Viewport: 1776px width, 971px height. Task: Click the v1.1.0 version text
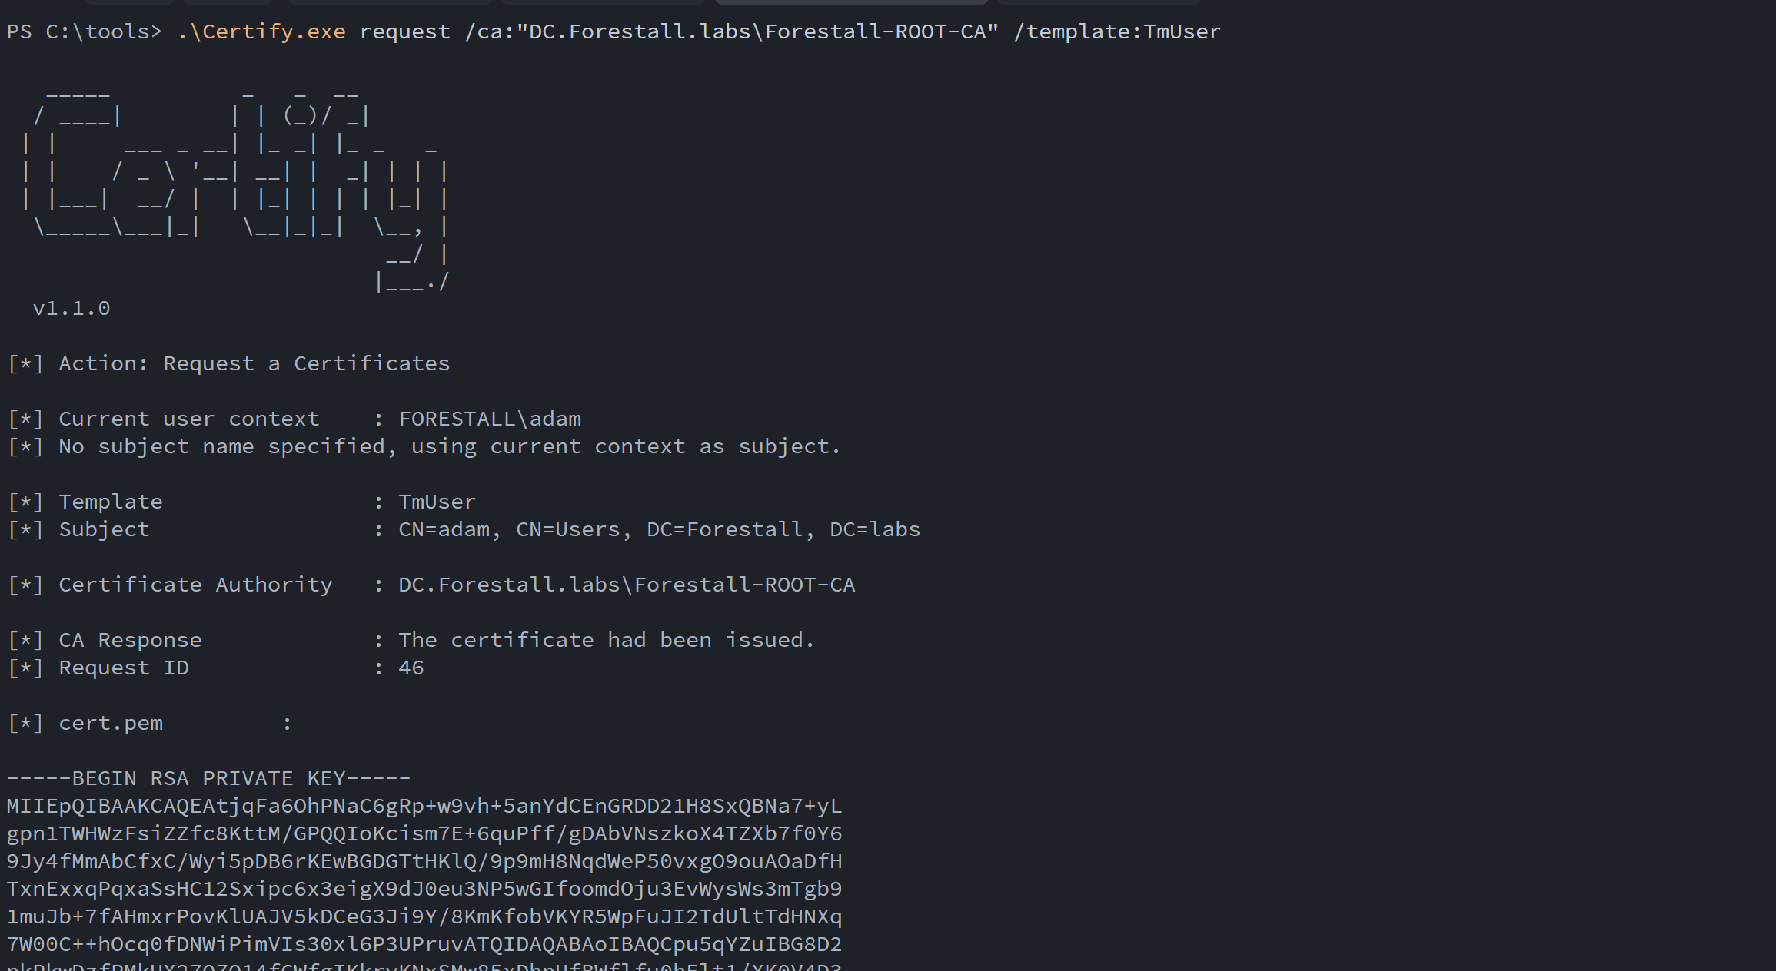[x=72, y=308]
